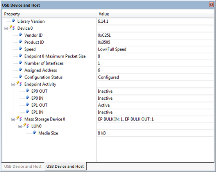Select the Number of Interfaces label
Image resolution: width=216 pixels, height=172 pixels.
tap(44, 63)
